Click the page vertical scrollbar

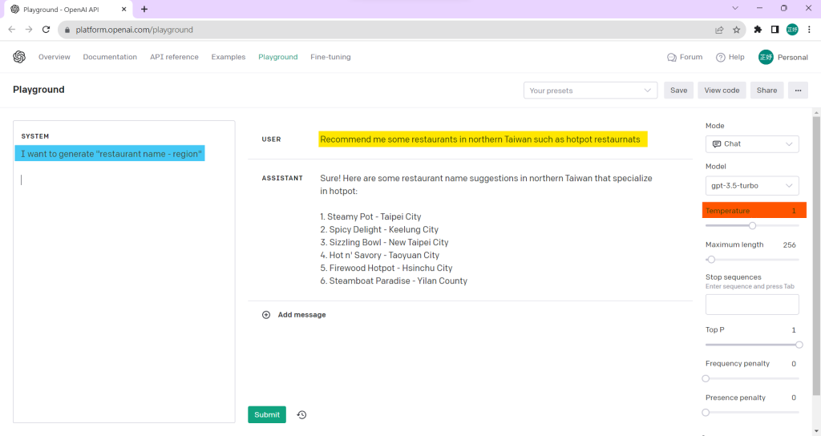816,256
